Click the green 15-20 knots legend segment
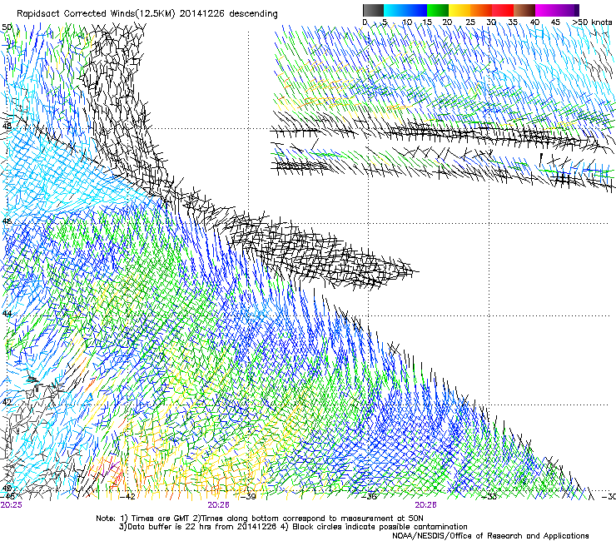The height and width of the screenshot is (541, 616). click(x=438, y=10)
